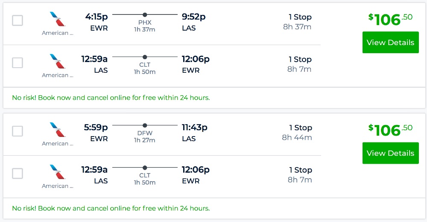The image size is (427, 222).
Task: Click the PHX layover dot marker
Action: point(145,14)
